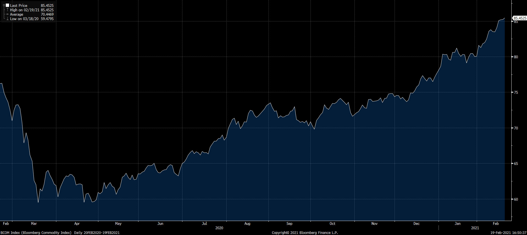This screenshot has height=235, width=527.
Task: Click the High marker icon in legend
Action: click(x=7, y=10)
